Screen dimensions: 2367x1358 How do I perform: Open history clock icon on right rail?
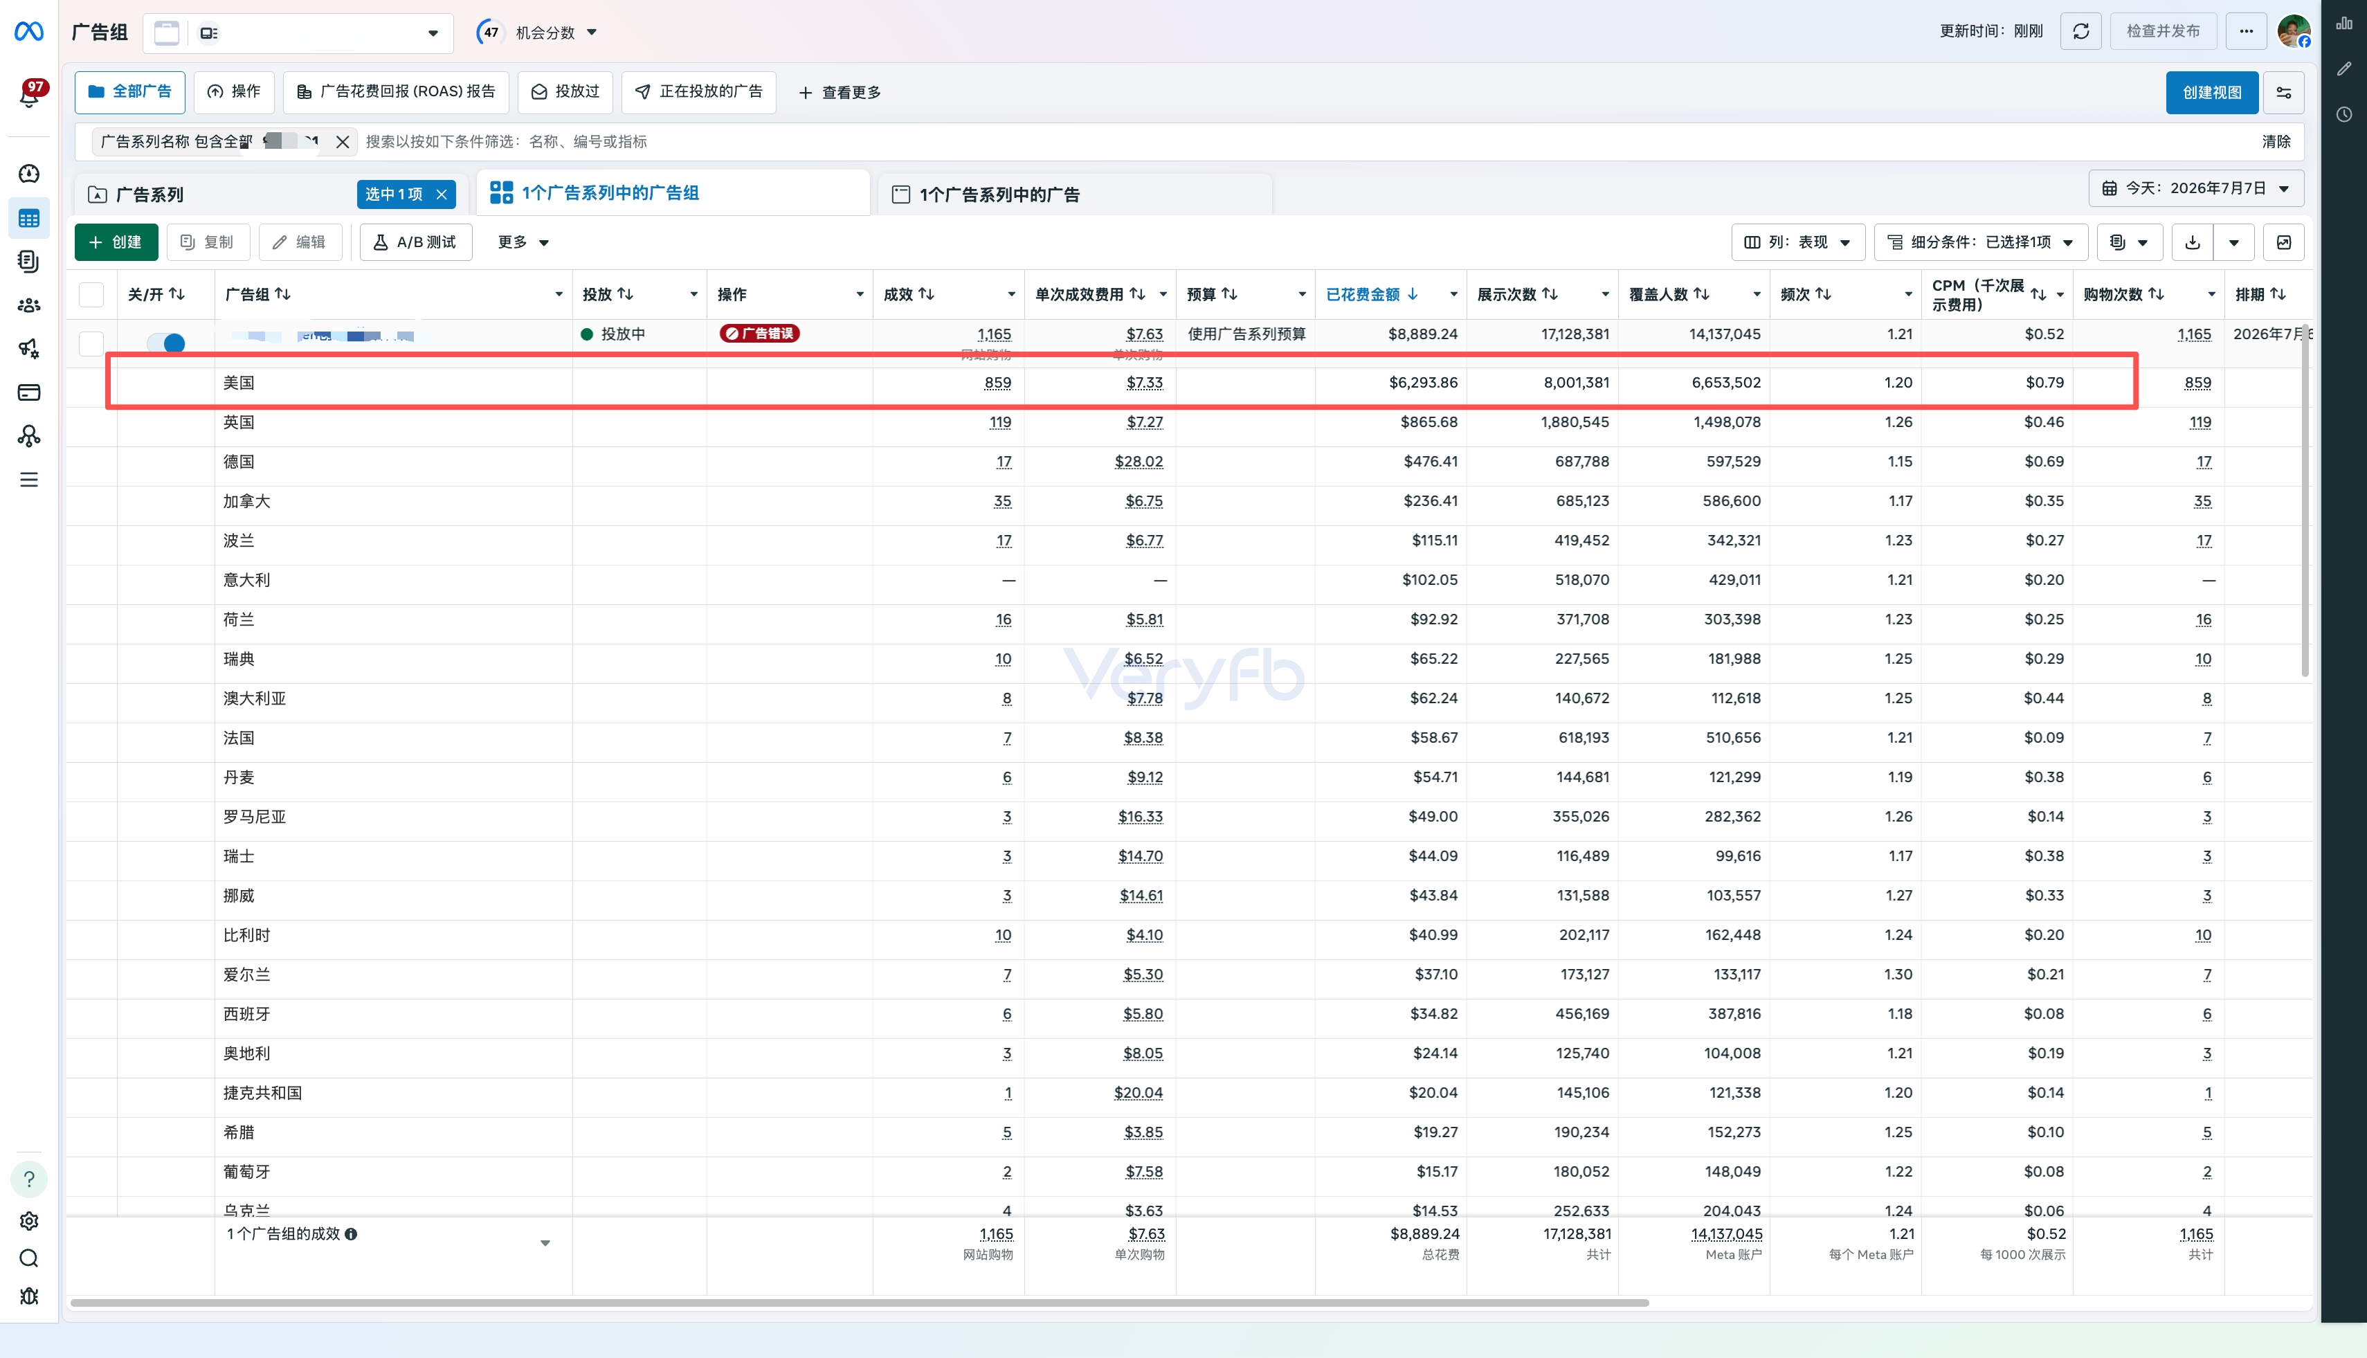(x=2343, y=115)
